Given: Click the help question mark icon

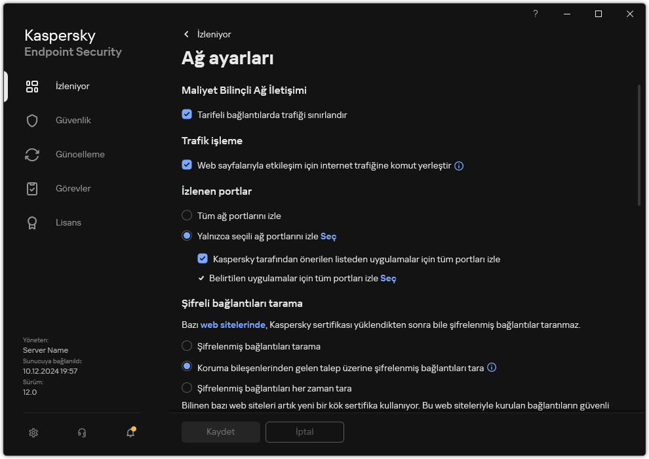Looking at the screenshot, I should (536, 14).
